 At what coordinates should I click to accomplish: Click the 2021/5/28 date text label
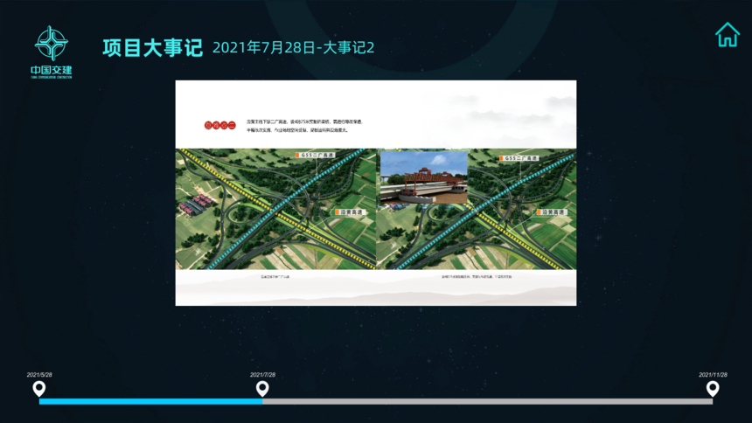(39, 374)
